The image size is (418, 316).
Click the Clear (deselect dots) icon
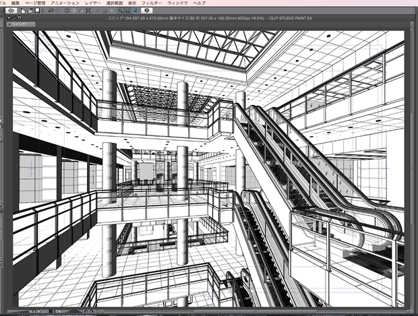[x=67, y=11]
